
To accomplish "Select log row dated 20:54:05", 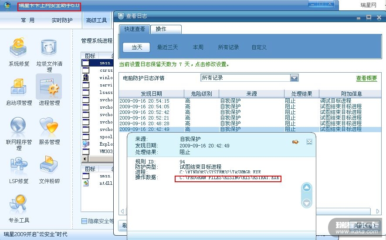I will click(250, 107).
